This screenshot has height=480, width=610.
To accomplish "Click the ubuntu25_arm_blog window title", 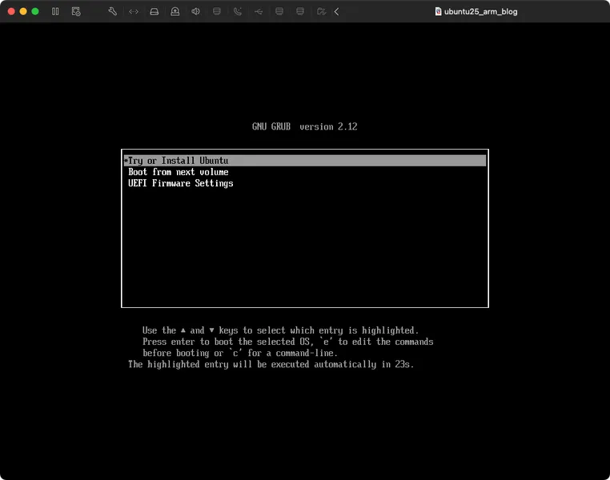I will click(481, 12).
